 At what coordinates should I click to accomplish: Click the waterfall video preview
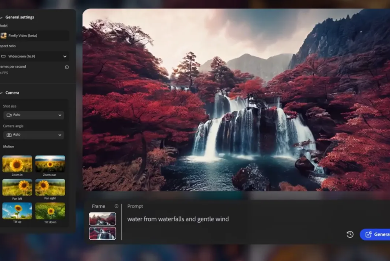[x=236, y=100]
